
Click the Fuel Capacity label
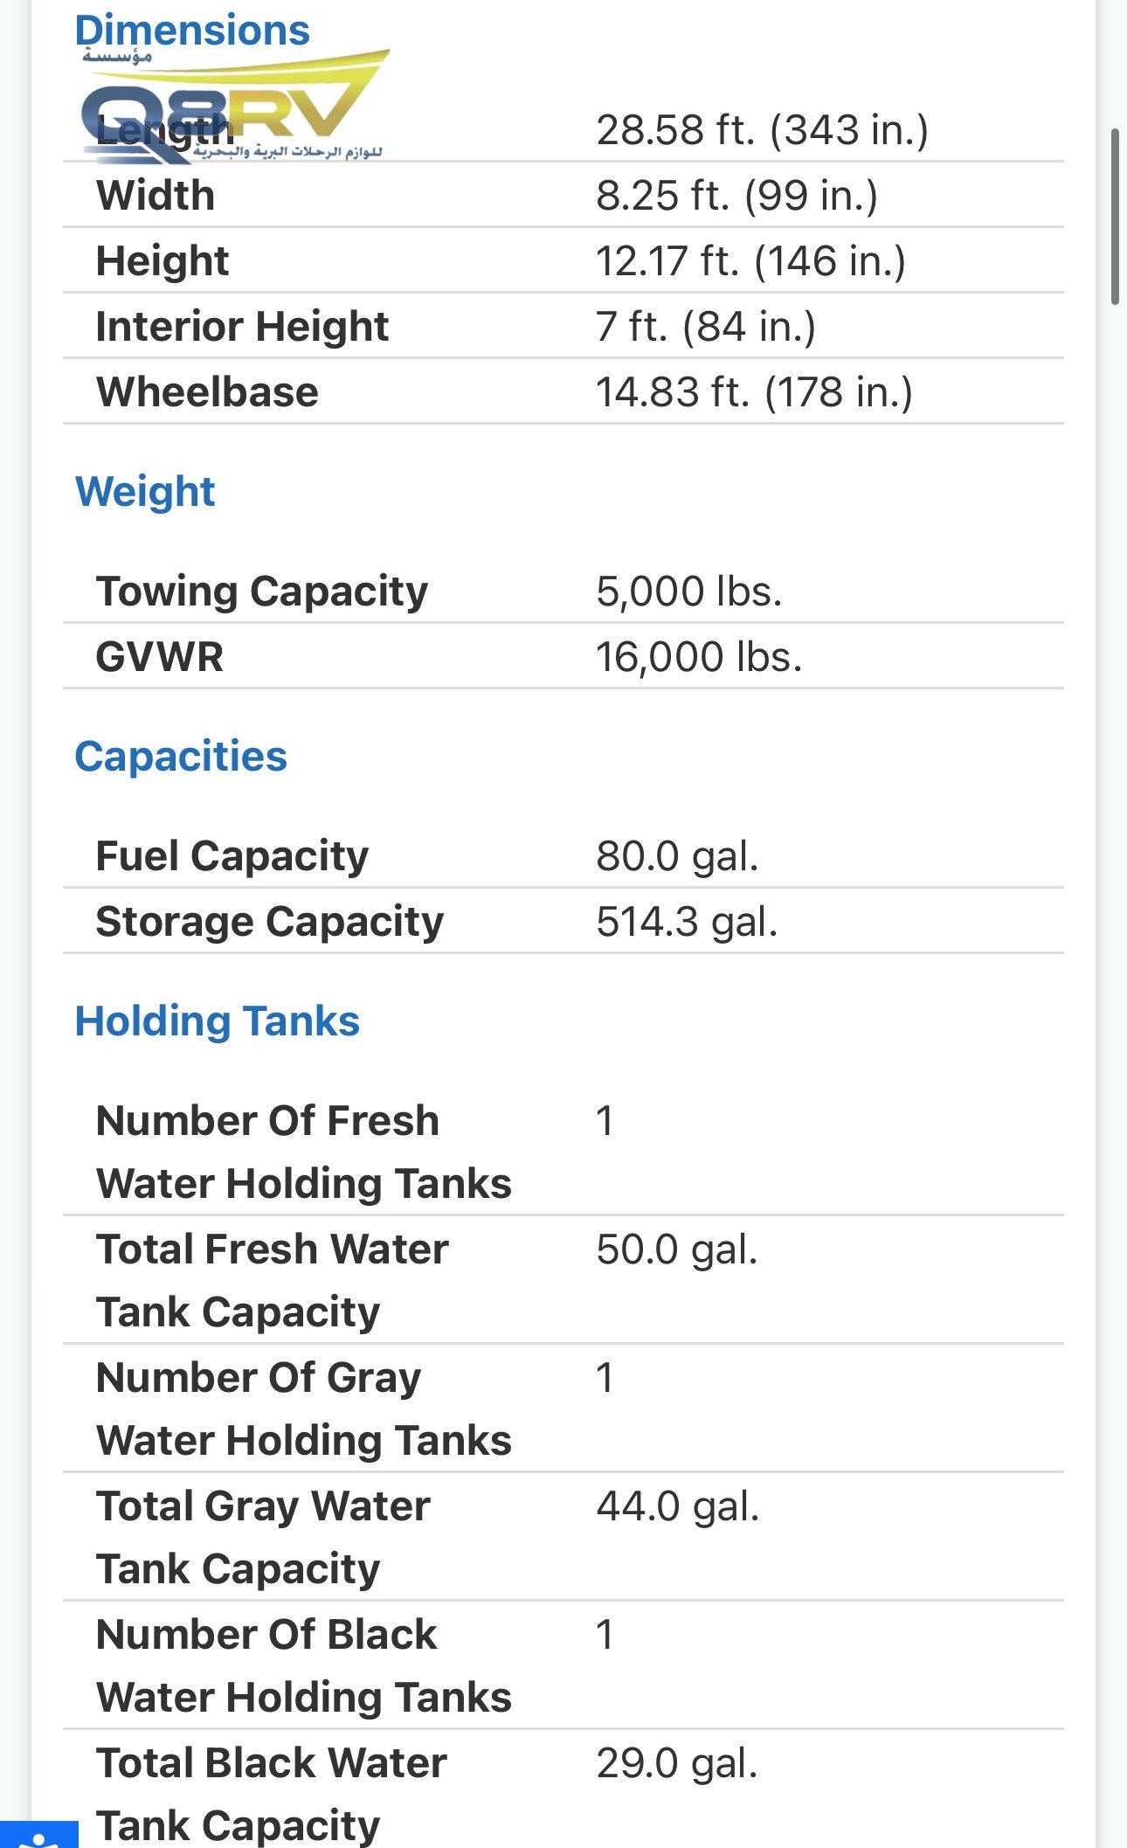[232, 855]
